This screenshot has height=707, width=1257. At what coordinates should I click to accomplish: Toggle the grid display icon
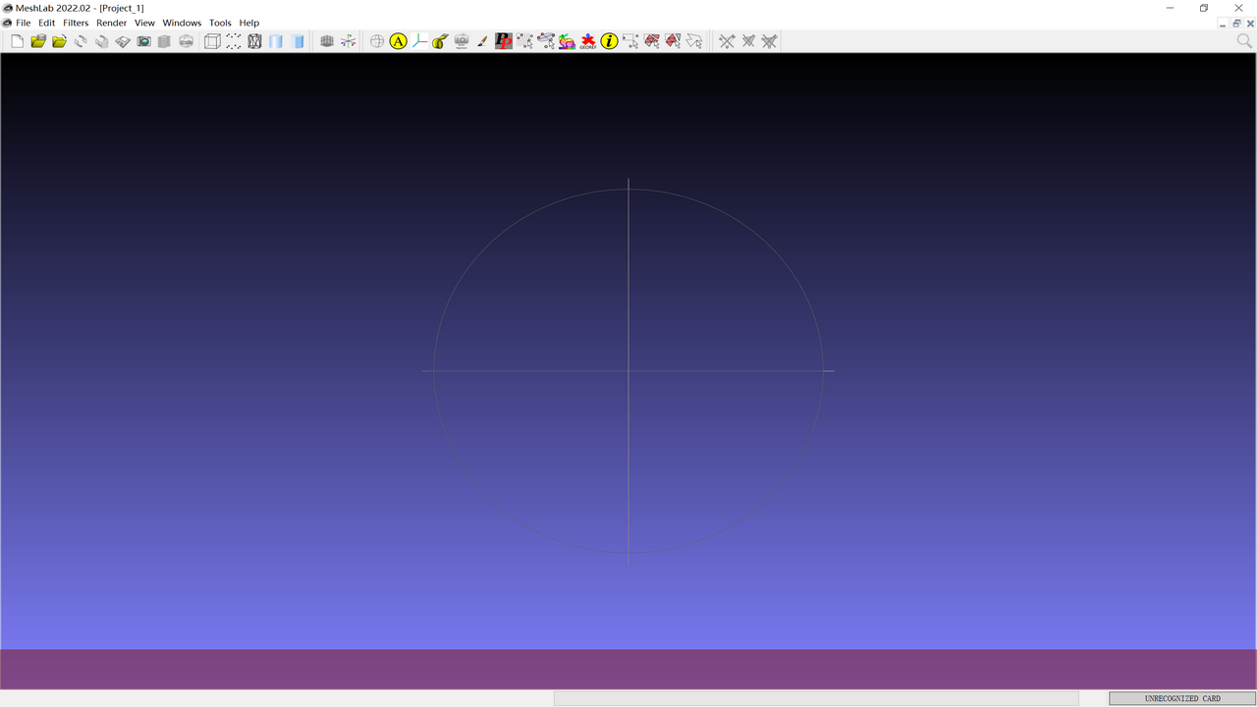(x=327, y=41)
